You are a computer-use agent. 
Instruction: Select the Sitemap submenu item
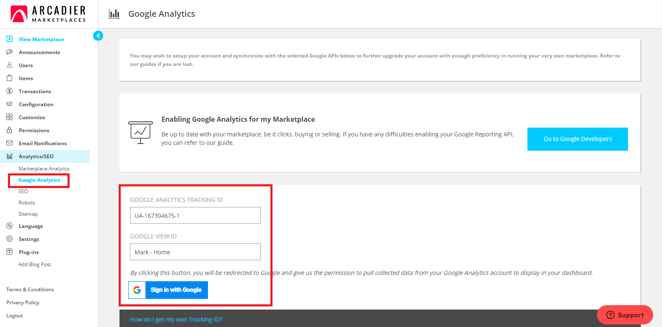click(28, 214)
